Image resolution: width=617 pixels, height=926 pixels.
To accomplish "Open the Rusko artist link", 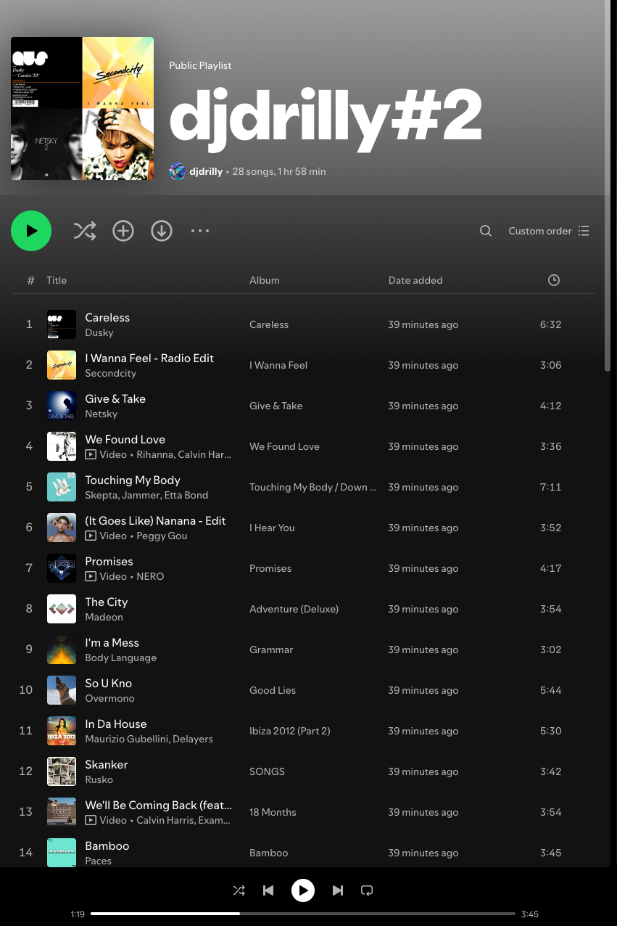I will tap(99, 779).
